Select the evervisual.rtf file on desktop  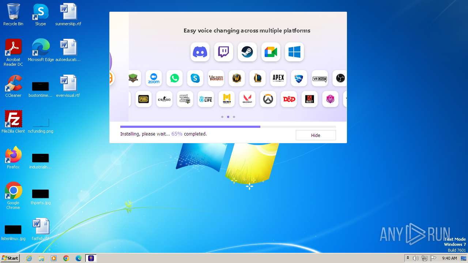[x=68, y=86]
